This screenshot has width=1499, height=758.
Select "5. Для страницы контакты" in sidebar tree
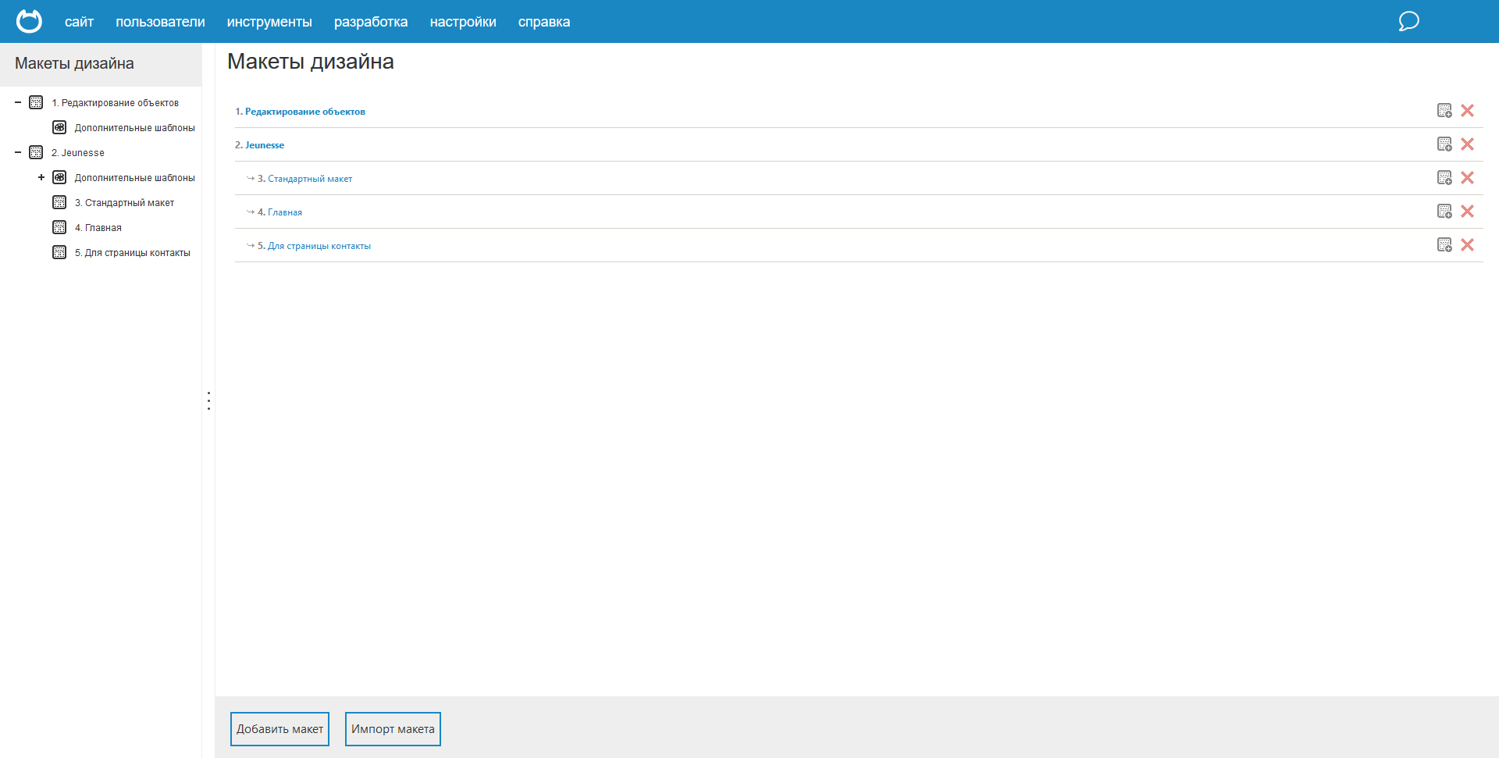point(132,253)
